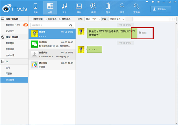Click the chat pane scrollbar up arrow
This screenshot has height=125, width=178.
pos(177,24)
